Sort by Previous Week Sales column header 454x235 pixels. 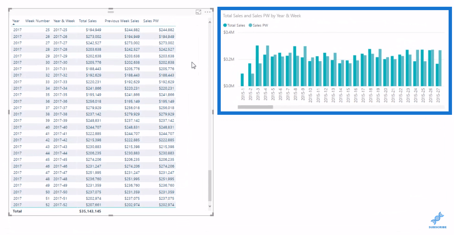(122, 21)
